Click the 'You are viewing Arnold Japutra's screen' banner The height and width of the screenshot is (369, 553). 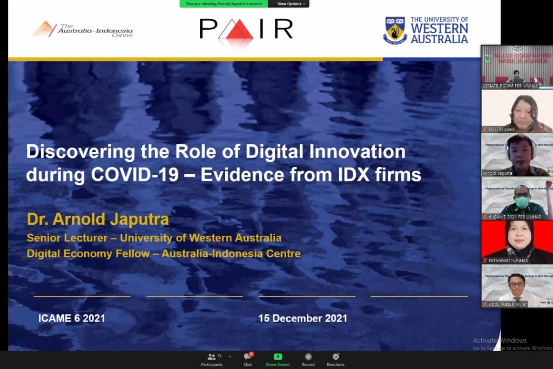coord(224,4)
